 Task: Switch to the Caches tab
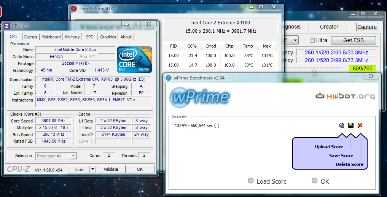coord(30,37)
